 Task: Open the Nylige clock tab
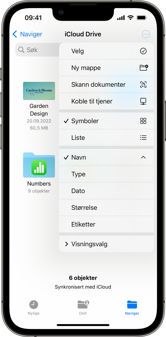click(x=33, y=307)
